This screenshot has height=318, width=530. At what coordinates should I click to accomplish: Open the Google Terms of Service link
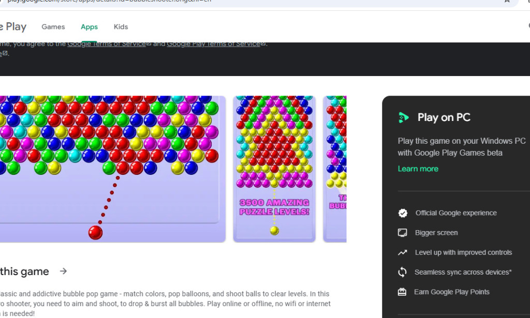[107, 44]
